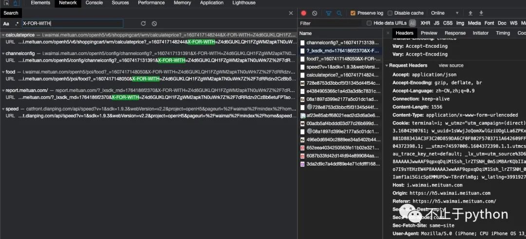The width and height of the screenshot is (526, 239).
Task: Collapse the calculateprice search result group
Action: [2, 35]
